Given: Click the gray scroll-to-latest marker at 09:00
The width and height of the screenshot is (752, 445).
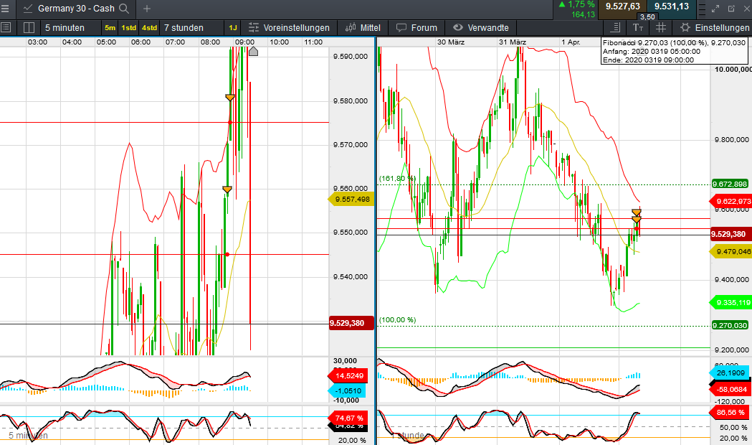Looking at the screenshot, I should point(253,52).
